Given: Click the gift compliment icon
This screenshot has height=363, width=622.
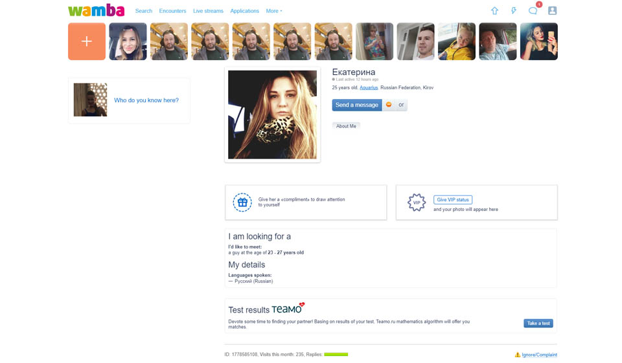Looking at the screenshot, I should 242,203.
